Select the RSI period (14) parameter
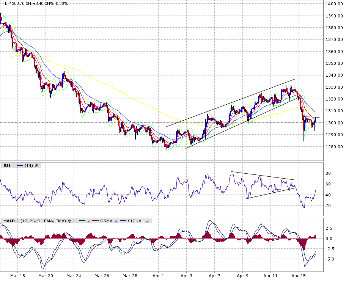 tap(29, 165)
